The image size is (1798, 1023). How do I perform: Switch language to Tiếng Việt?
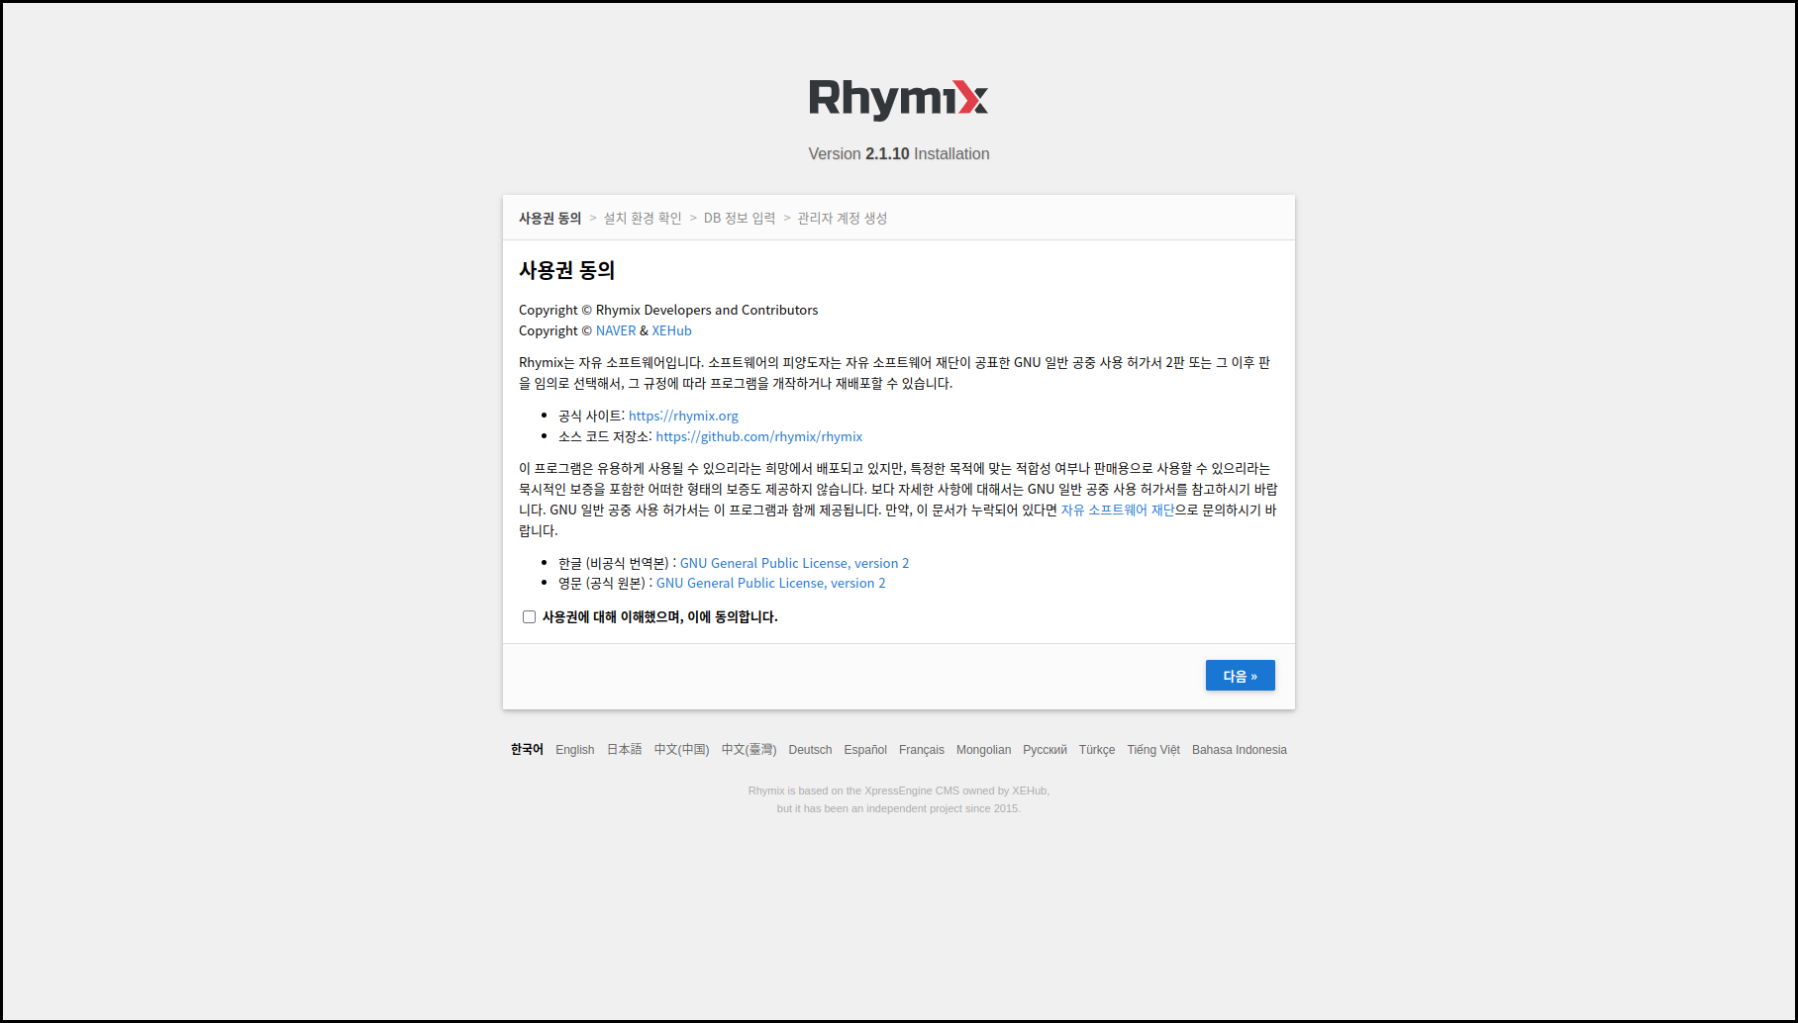coord(1153,750)
